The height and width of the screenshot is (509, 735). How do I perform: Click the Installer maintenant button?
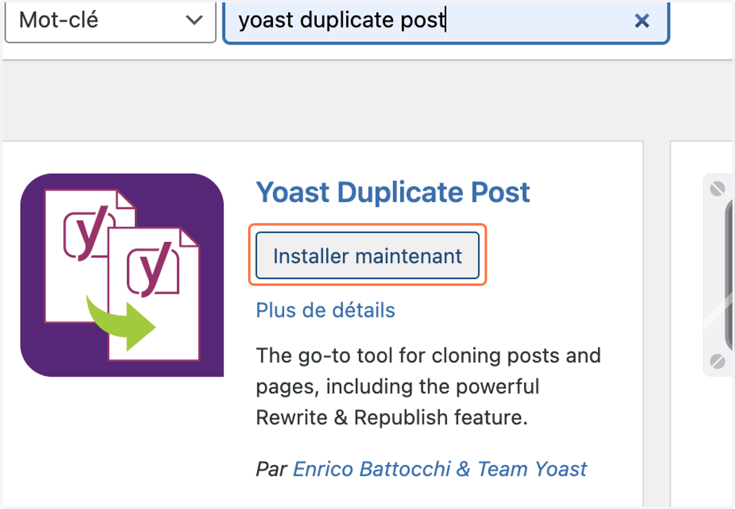click(x=367, y=255)
